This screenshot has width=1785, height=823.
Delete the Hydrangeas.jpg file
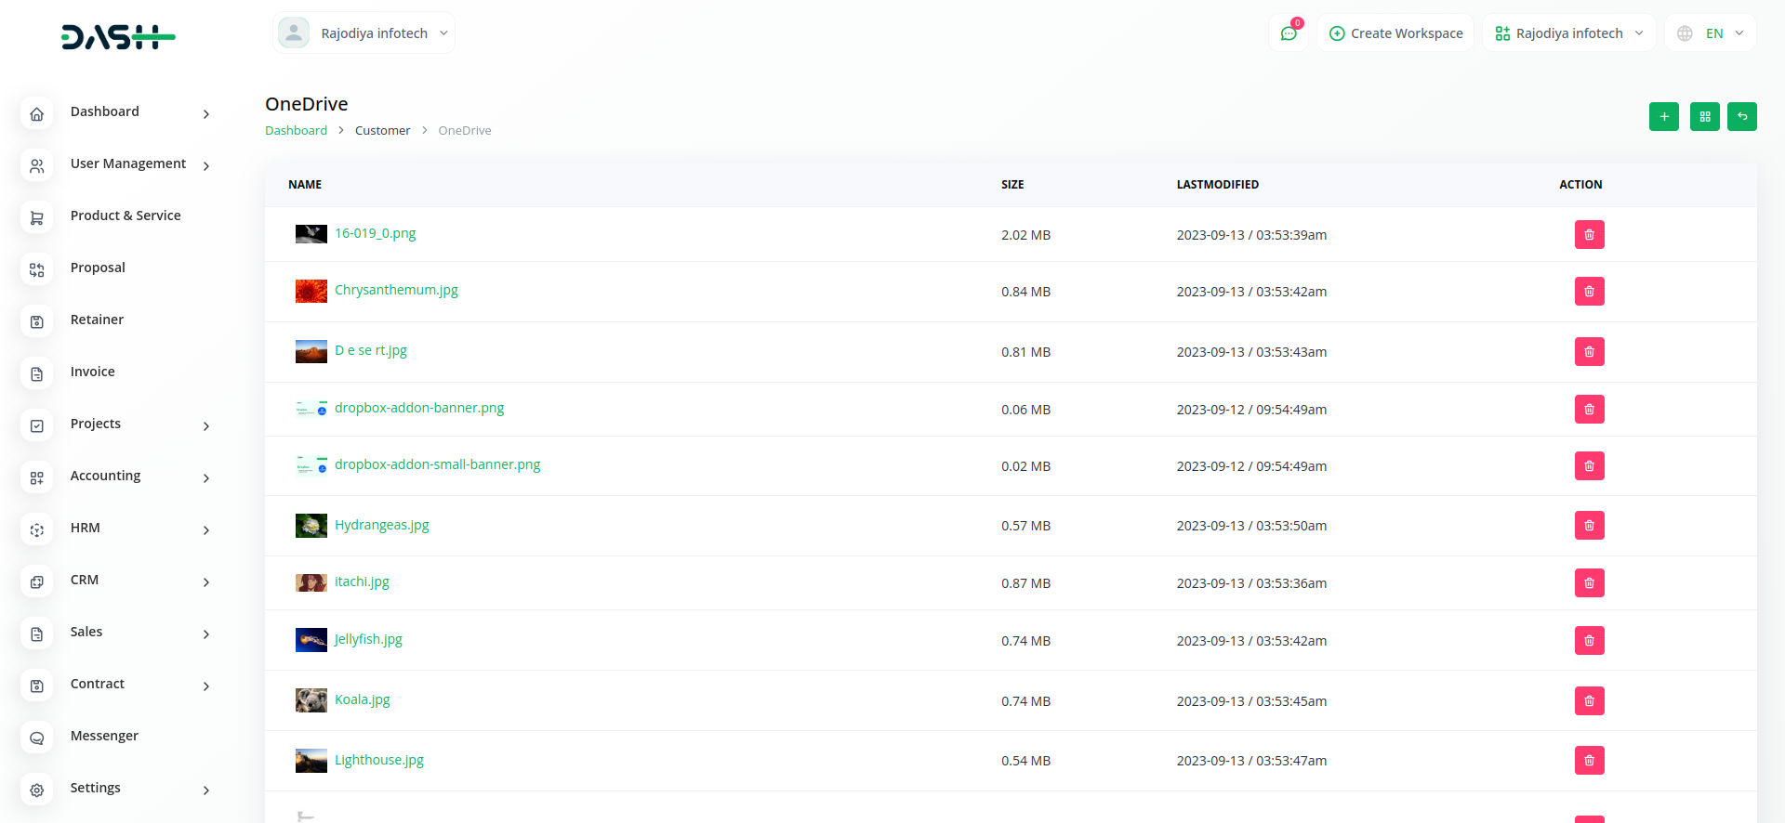pos(1589,526)
